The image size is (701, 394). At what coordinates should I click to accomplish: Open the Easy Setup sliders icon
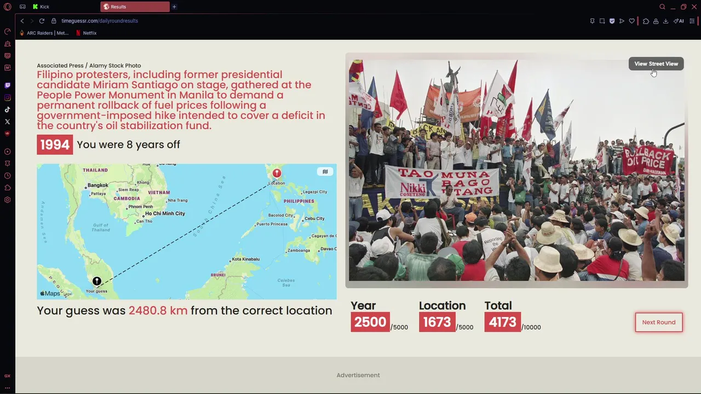pos(692,21)
